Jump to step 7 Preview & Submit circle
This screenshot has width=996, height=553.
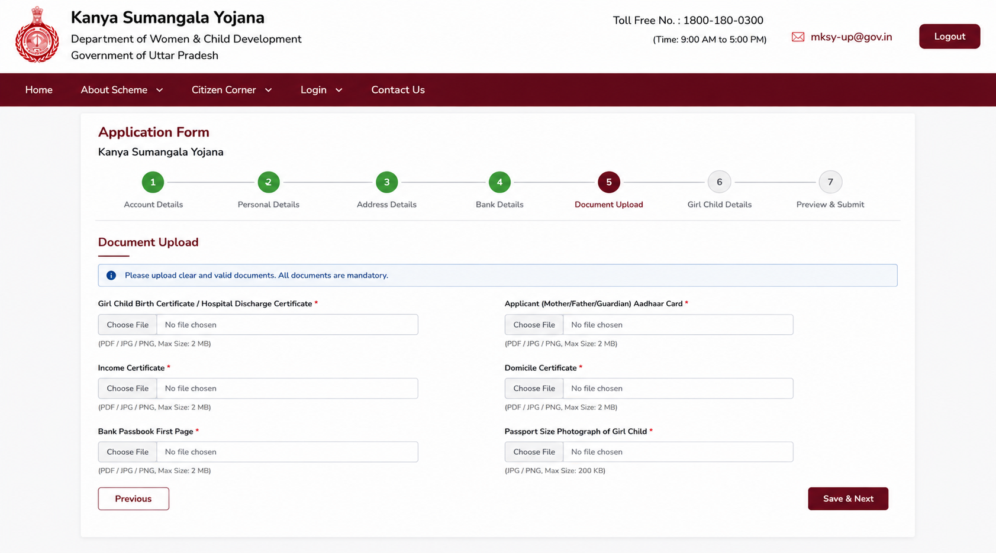tap(830, 182)
